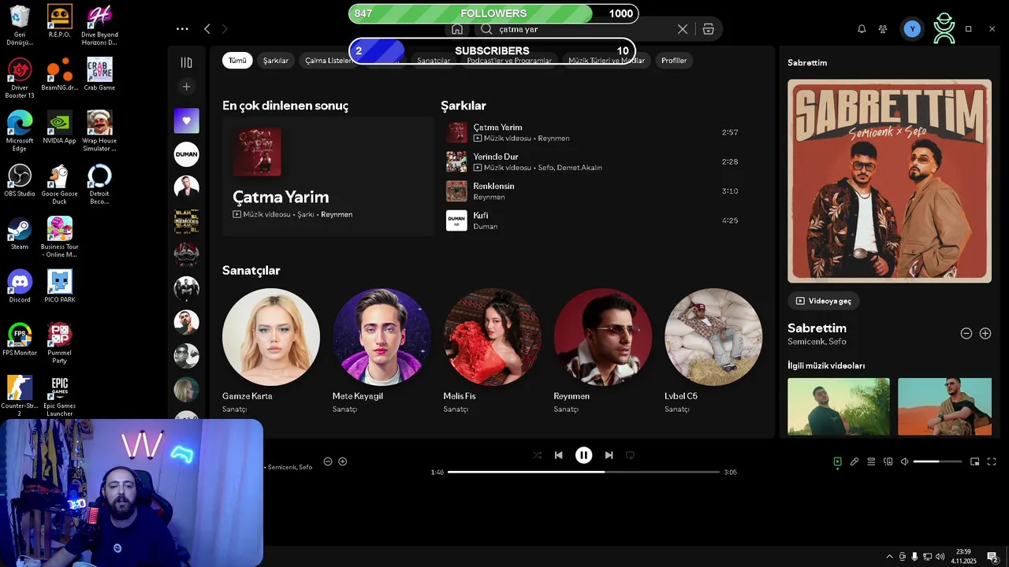Open Gamze Karta artist card
The height and width of the screenshot is (567, 1009).
point(271,350)
